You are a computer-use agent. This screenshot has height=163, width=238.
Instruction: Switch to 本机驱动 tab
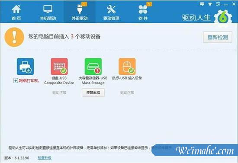(48, 13)
